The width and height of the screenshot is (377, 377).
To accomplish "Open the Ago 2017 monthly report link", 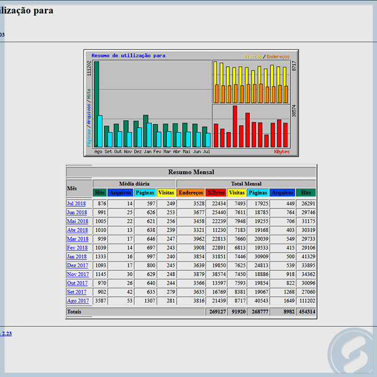I will click(78, 301).
